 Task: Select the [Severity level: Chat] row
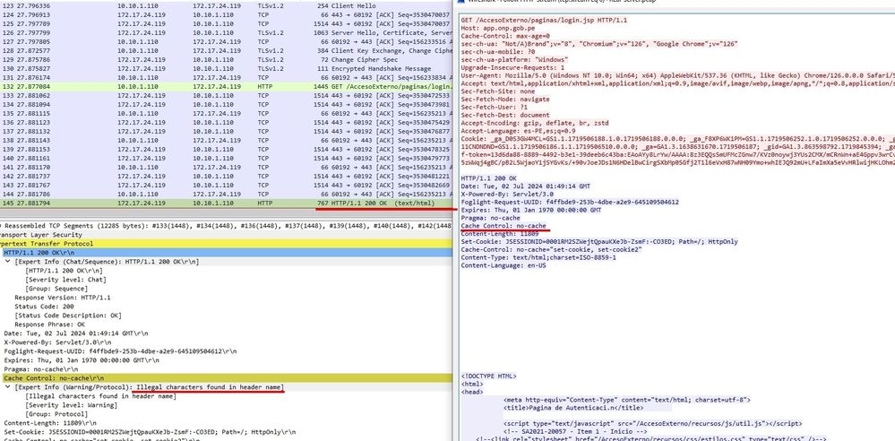tap(66, 280)
